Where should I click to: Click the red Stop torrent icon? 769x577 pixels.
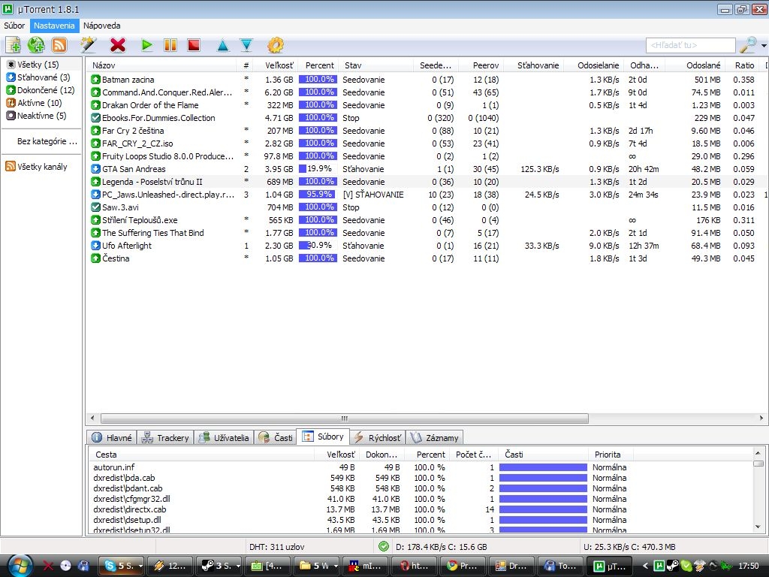[195, 45]
